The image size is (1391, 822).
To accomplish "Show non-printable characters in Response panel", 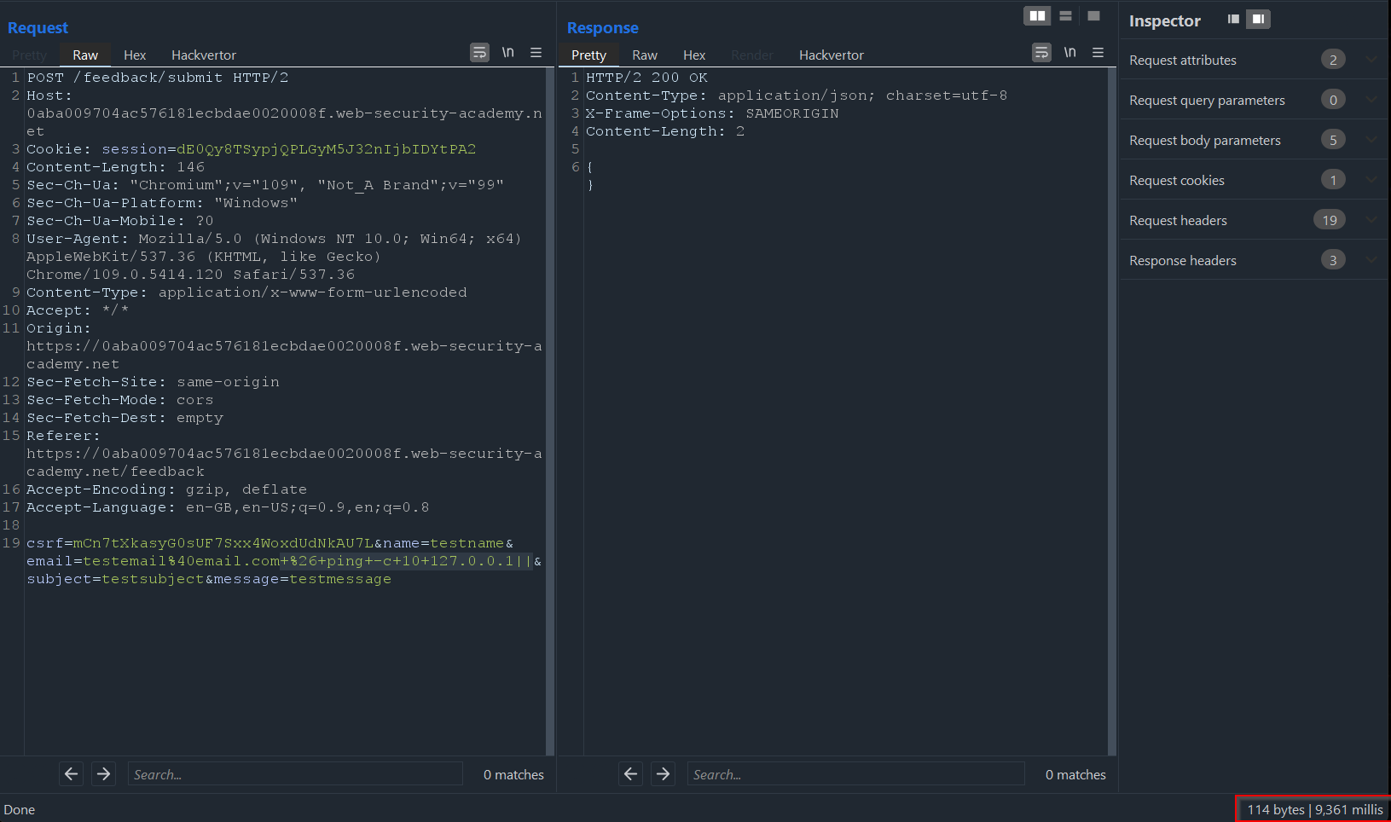I will click(x=1069, y=53).
